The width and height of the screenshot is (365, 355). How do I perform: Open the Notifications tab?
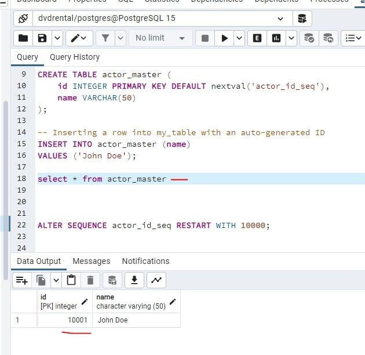(146, 261)
